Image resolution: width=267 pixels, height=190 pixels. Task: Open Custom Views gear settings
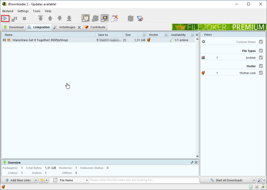(204, 42)
